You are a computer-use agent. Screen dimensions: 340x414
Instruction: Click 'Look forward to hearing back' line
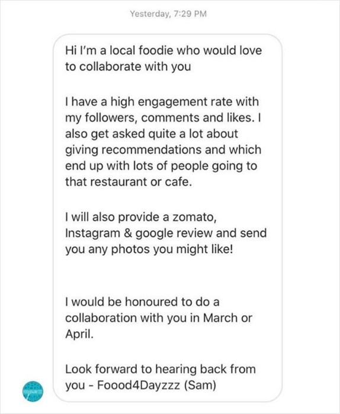pyautogui.click(x=161, y=370)
